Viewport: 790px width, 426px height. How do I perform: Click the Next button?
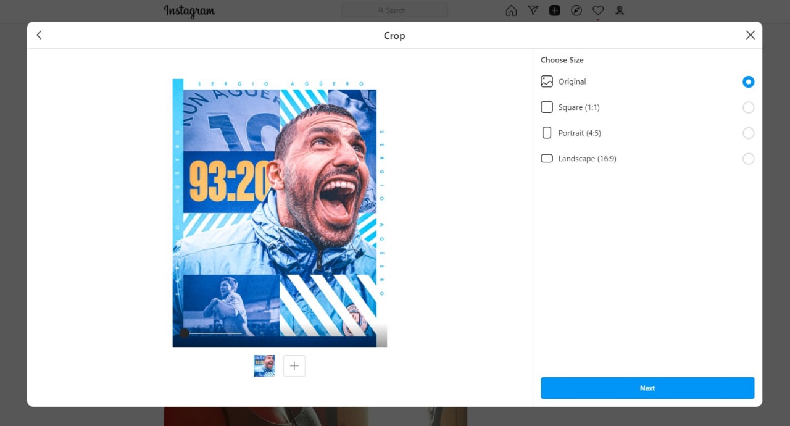point(647,388)
